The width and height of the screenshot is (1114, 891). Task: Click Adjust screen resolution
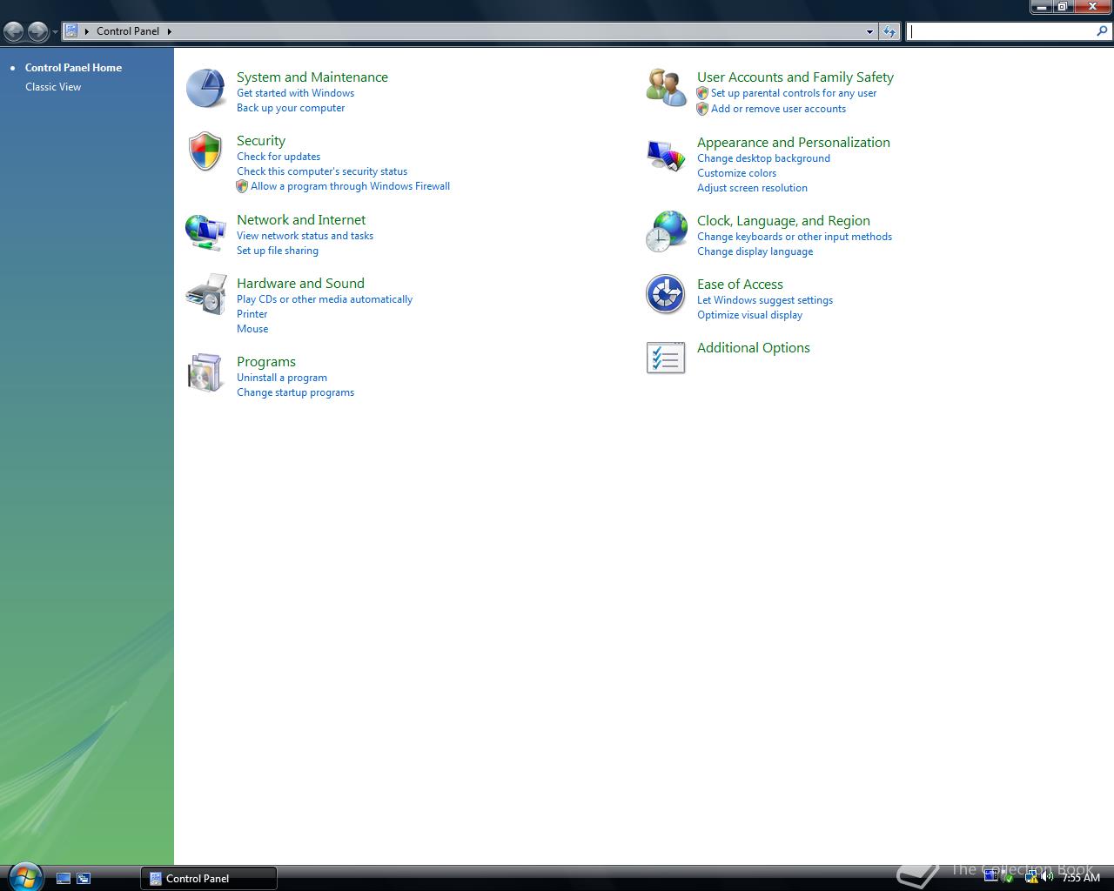pos(752,188)
